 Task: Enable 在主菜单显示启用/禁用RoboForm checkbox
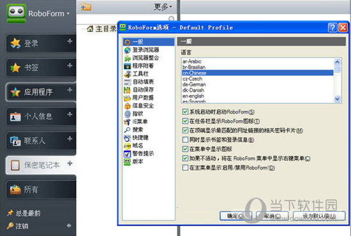185,168
